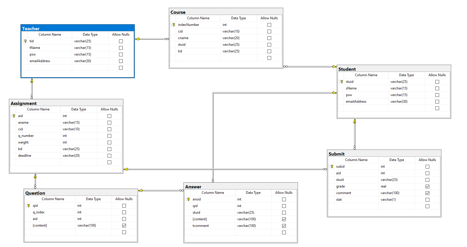
Task: Click the Data Type header in Course table
Action: click(238, 18)
